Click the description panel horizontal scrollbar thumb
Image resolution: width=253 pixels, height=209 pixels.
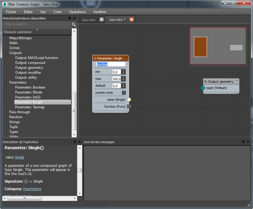[x=25, y=198]
